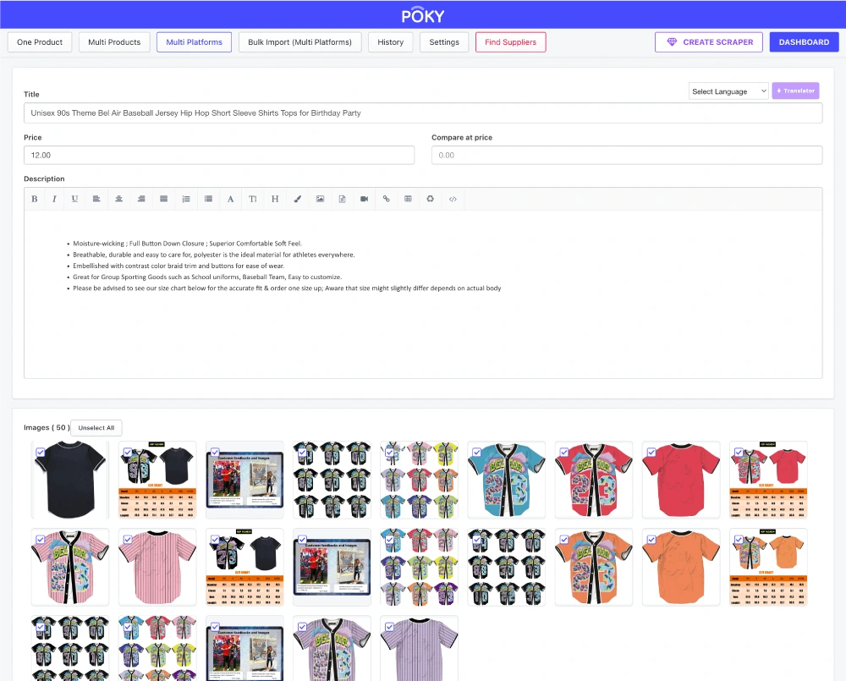Center align the description text

coord(118,199)
